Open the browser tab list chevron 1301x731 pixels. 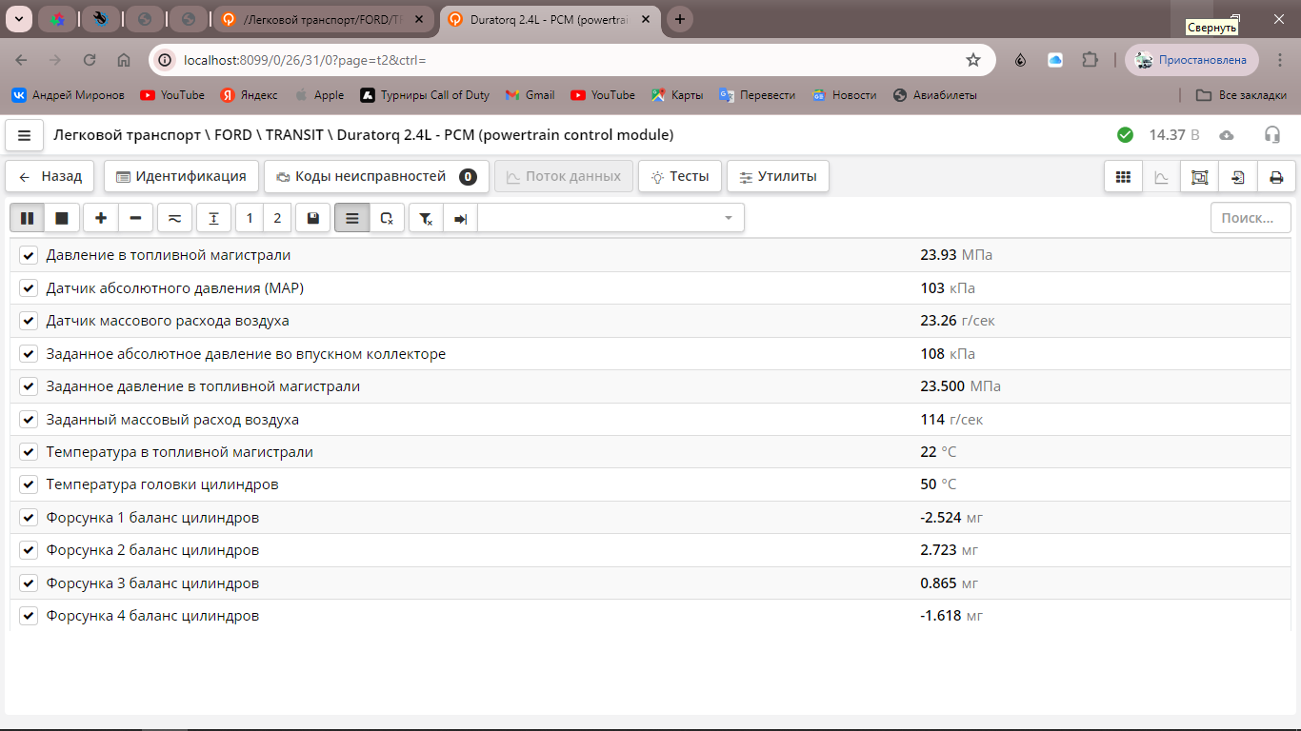[18, 19]
